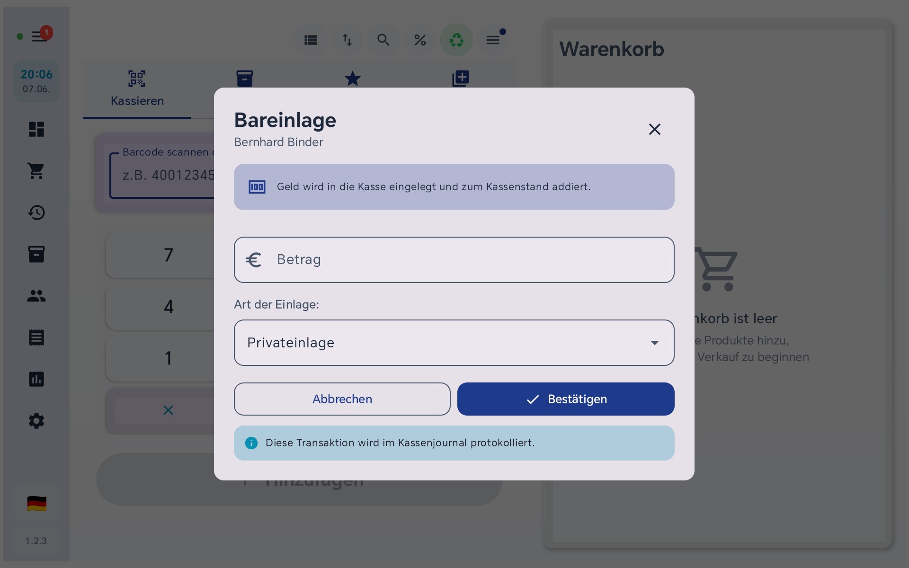Click the cash register info icon
909x568 pixels.
click(257, 187)
